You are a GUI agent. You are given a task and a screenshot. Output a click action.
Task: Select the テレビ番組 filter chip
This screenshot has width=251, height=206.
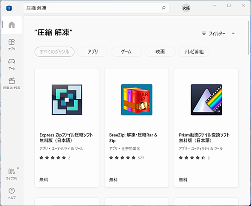[194, 52]
